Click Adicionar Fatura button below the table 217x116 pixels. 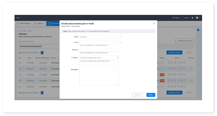(x=174, y=93)
